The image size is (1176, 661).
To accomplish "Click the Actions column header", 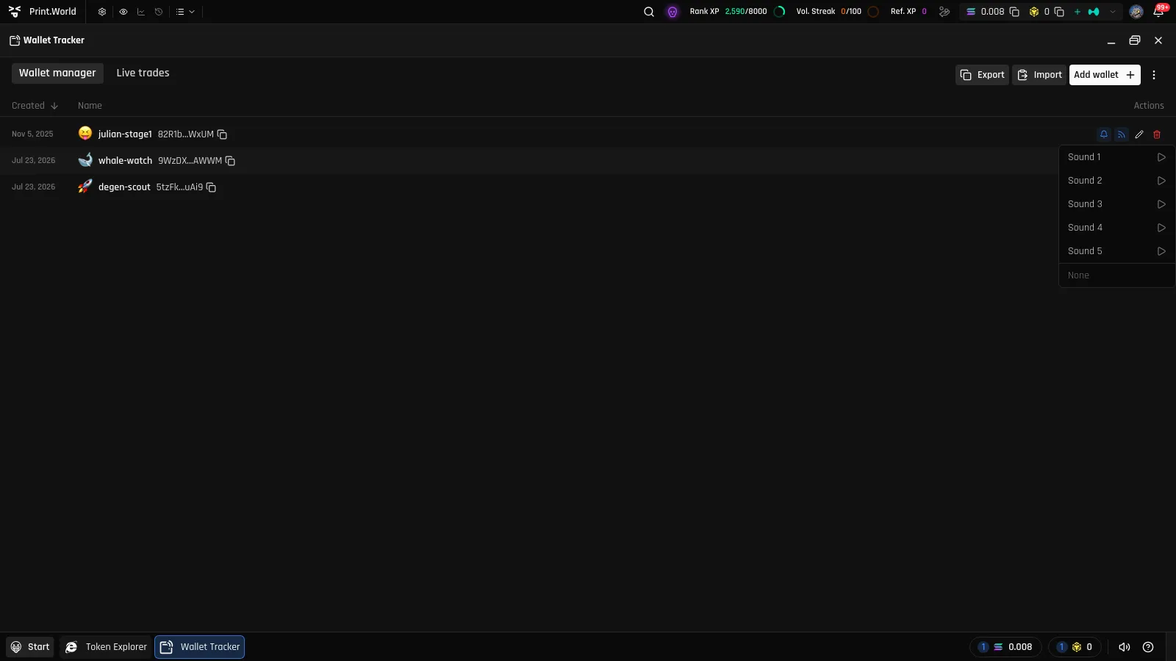I will click(1149, 106).
